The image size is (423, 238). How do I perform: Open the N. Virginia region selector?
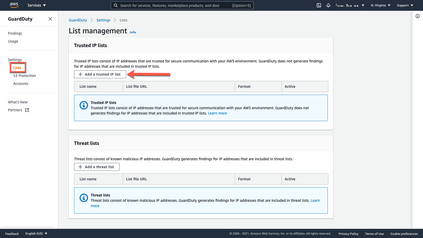click(x=381, y=5)
